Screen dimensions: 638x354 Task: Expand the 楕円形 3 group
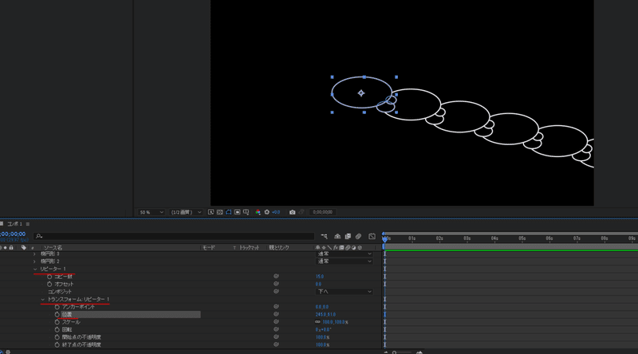[x=34, y=254]
